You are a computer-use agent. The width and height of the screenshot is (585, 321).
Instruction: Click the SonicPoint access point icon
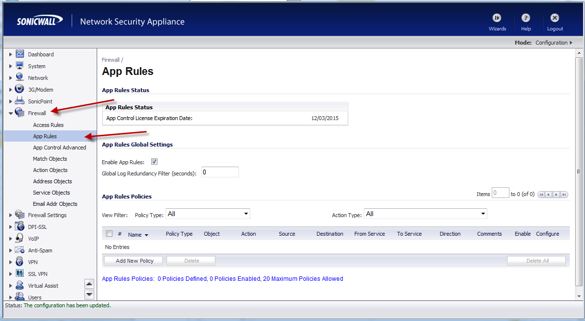coord(20,101)
